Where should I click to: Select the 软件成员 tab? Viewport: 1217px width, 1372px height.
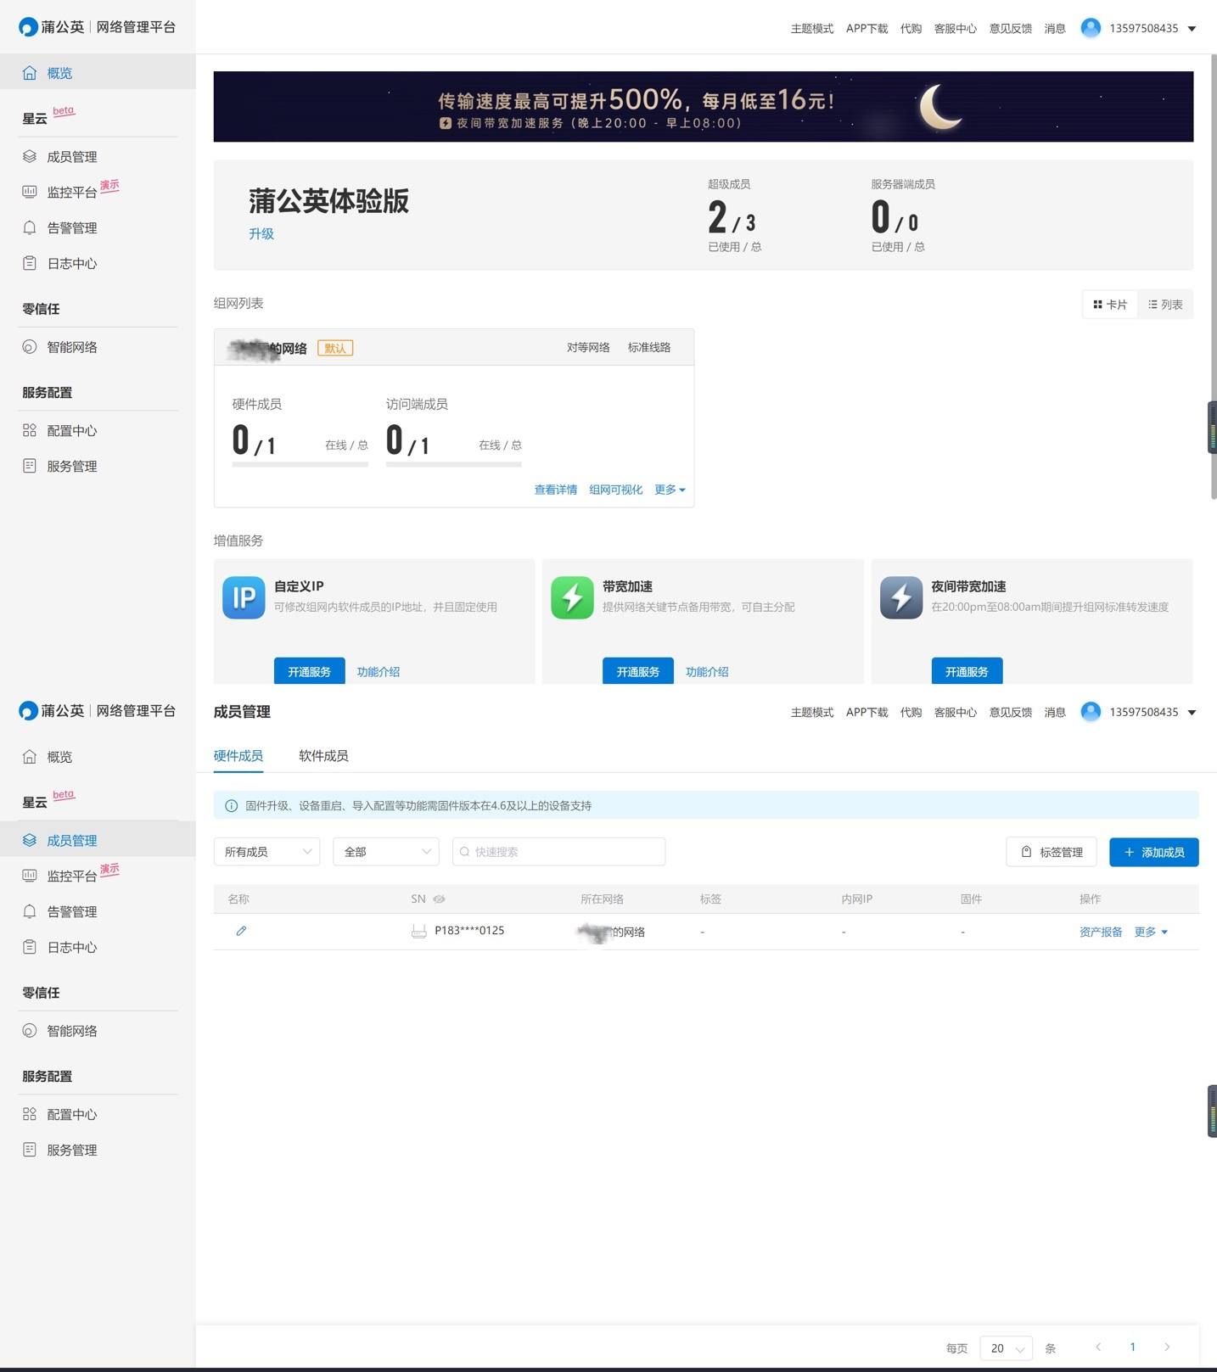pyautogui.click(x=323, y=756)
